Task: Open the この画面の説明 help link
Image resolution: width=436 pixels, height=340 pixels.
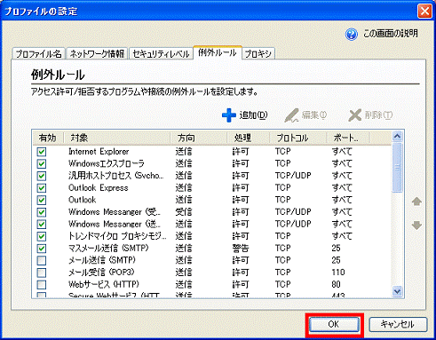Action: pyautogui.click(x=391, y=34)
